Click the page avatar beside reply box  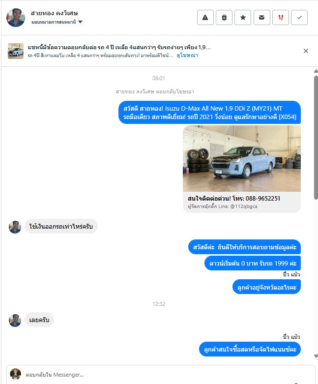15,374
